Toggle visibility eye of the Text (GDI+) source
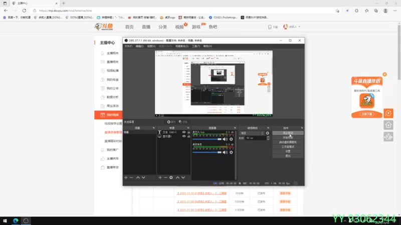 click(x=184, y=132)
